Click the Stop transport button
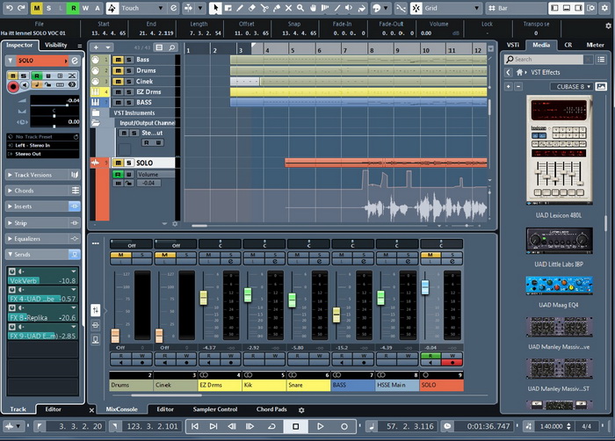 pyautogui.click(x=296, y=426)
